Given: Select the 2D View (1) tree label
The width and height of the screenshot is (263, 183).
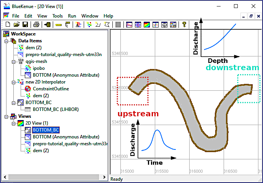Looking at the screenshot, I should [37, 123].
